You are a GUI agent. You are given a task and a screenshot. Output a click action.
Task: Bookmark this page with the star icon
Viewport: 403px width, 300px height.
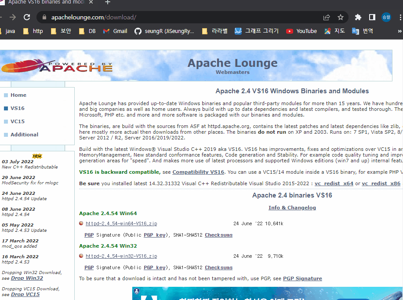coord(341,17)
